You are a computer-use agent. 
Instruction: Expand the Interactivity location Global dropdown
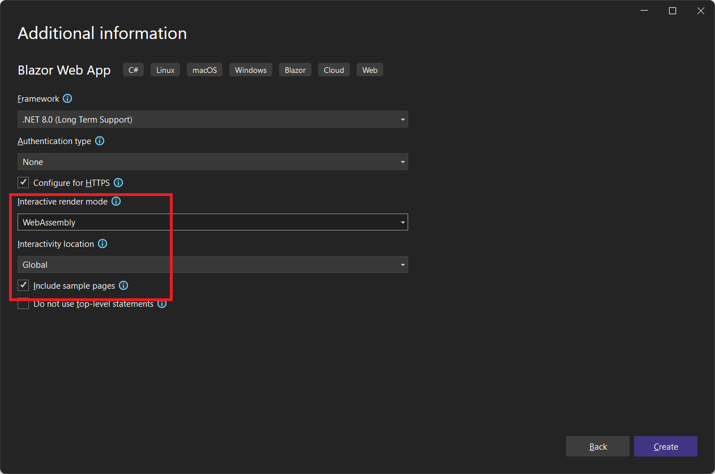(x=213, y=264)
